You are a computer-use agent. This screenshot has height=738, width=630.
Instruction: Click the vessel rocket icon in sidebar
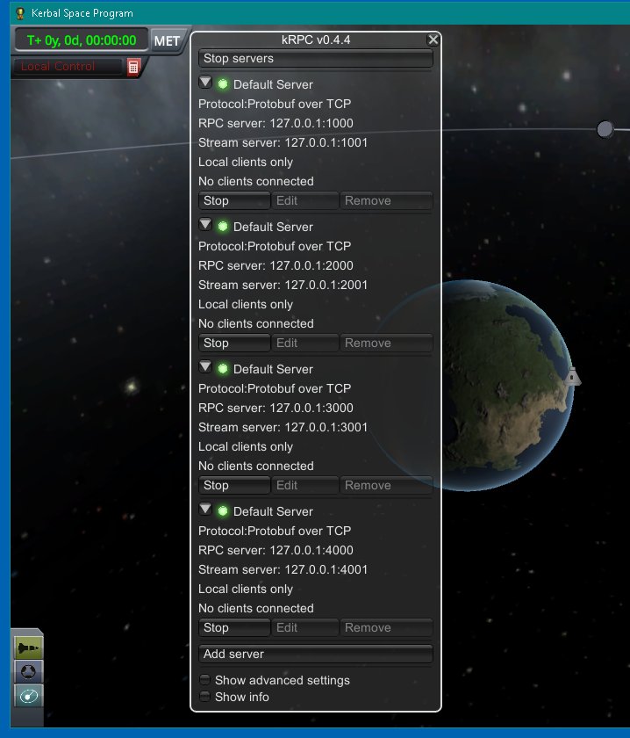pos(28,648)
